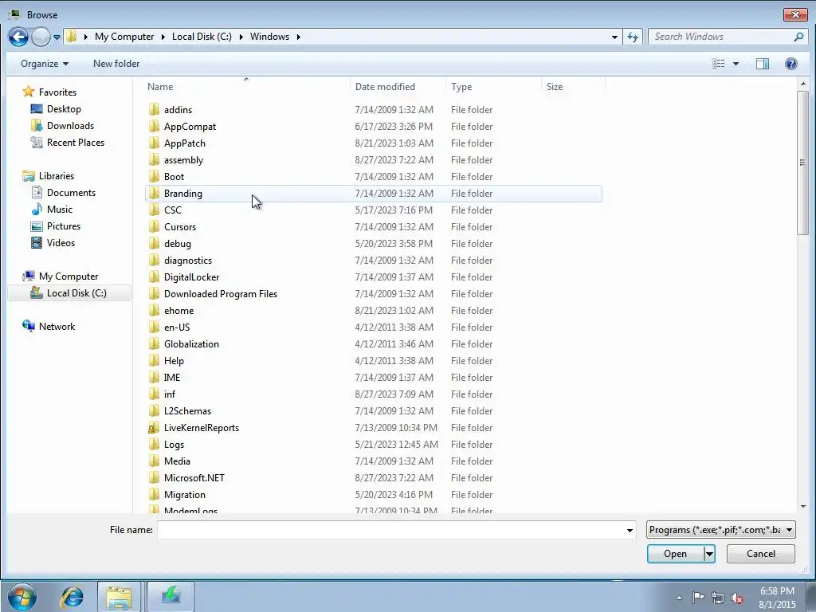Open the Music library
The image size is (816, 612).
[x=59, y=210]
